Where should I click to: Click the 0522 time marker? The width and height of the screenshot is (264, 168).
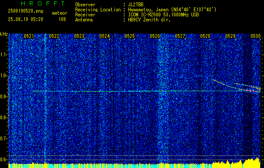point(54,36)
